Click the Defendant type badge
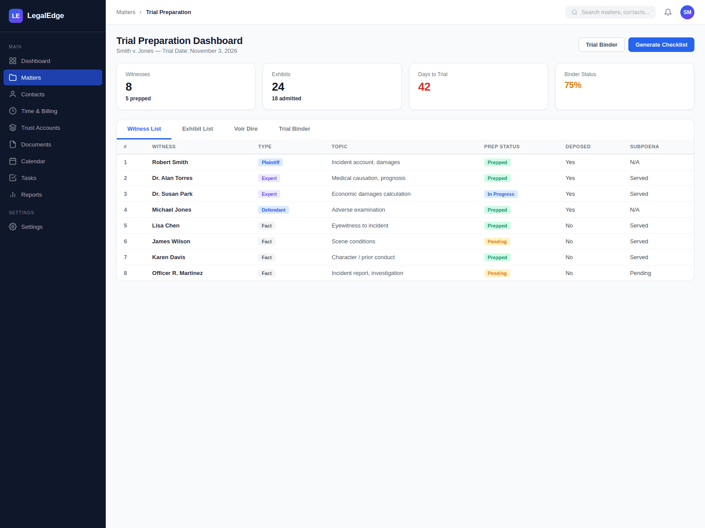The width and height of the screenshot is (705, 528). 273,210
